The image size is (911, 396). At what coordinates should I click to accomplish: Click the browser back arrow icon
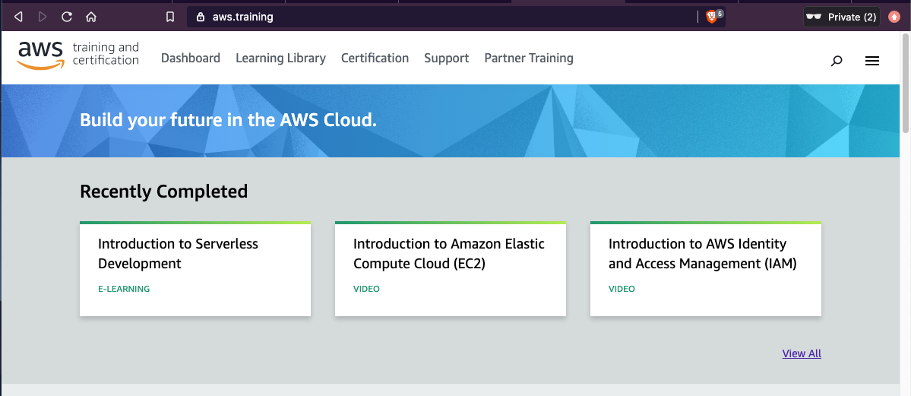click(x=18, y=17)
